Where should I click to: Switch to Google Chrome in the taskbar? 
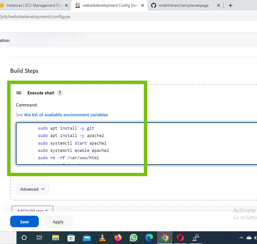tap(165, 238)
